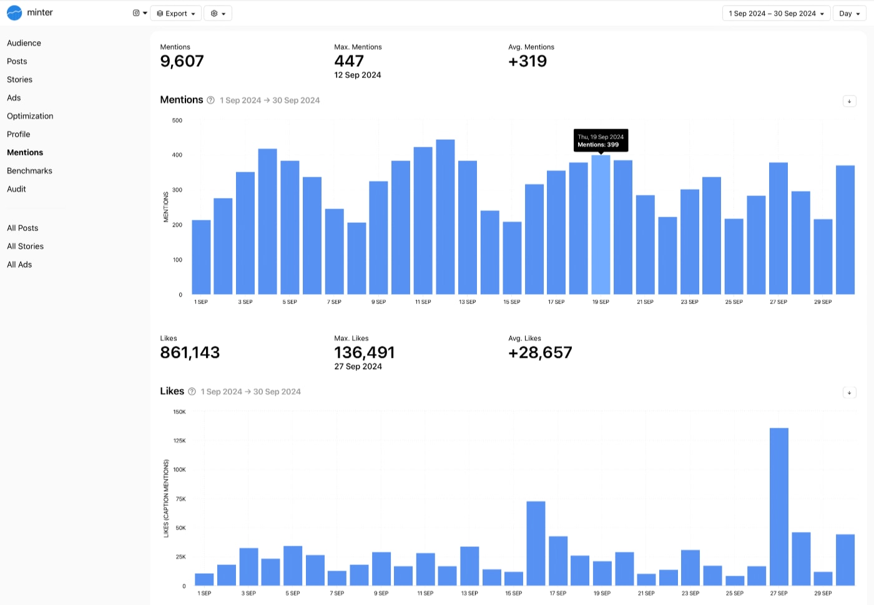Open the Day granularity dropdown
The width and height of the screenshot is (874, 605).
tap(850, 13)
